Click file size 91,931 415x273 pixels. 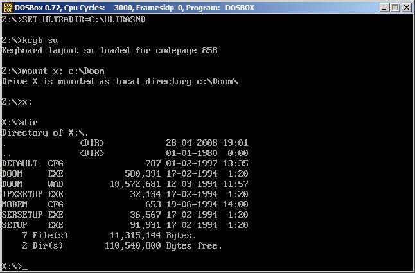point(146,225)
